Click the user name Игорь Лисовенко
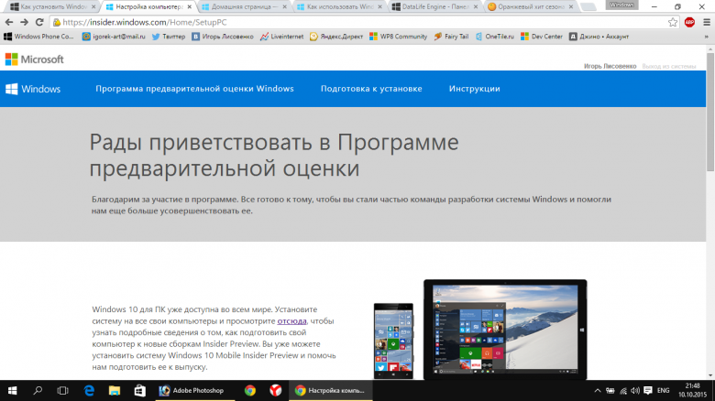The image size is (715, 401). (610, 67)
